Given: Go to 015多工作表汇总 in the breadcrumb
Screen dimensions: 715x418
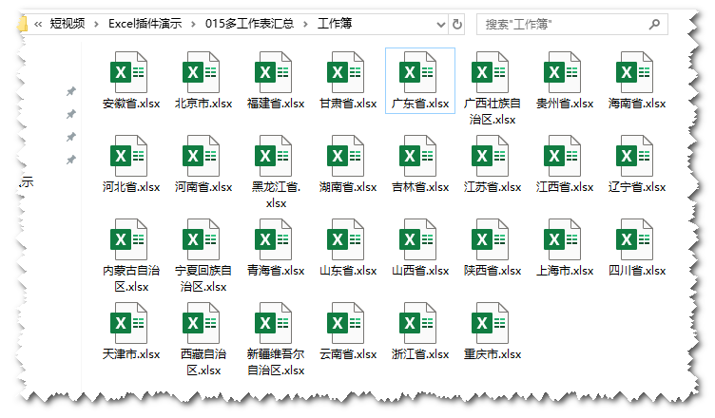Looking at the screenshot, I should 249,23.
